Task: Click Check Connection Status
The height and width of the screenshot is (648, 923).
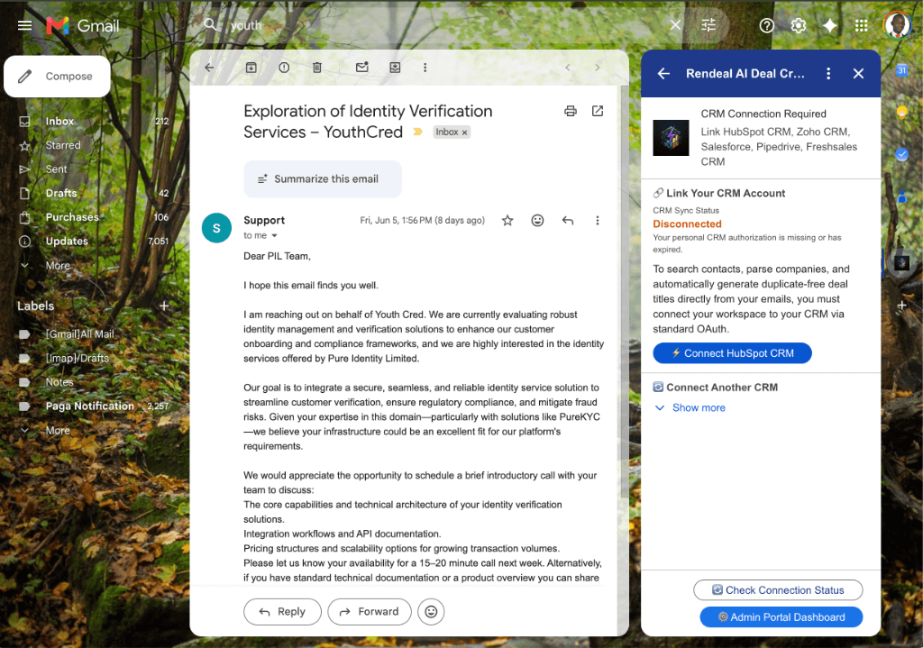Action: click(x=778, y=589)
